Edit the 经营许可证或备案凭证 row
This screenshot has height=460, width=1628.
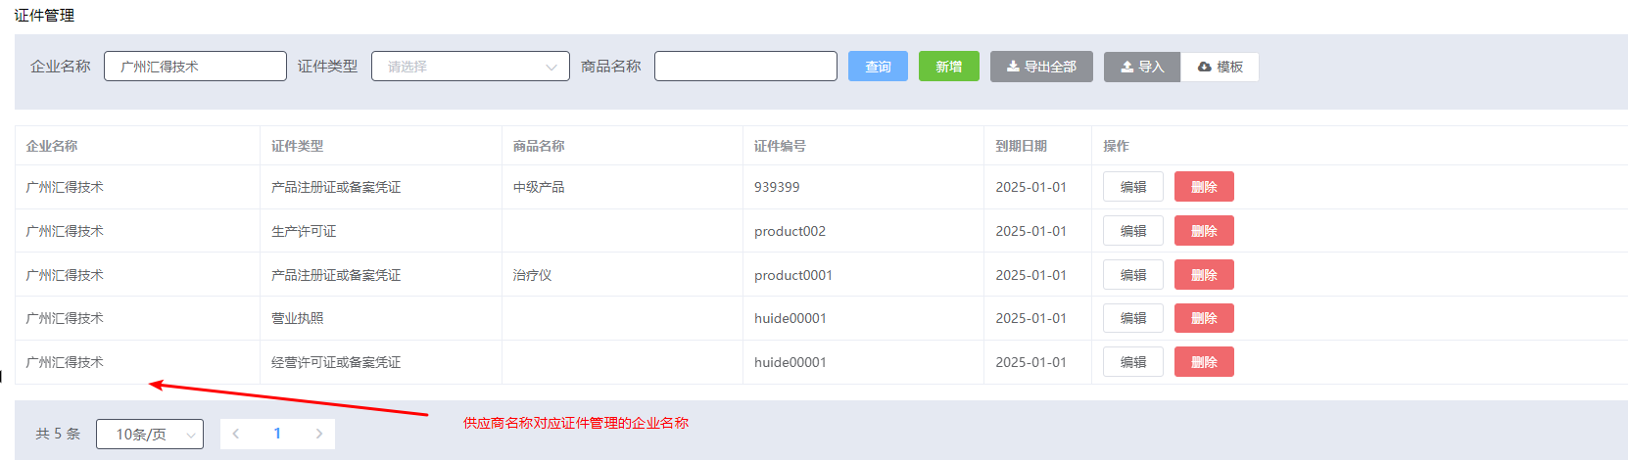click(1132, 362)
